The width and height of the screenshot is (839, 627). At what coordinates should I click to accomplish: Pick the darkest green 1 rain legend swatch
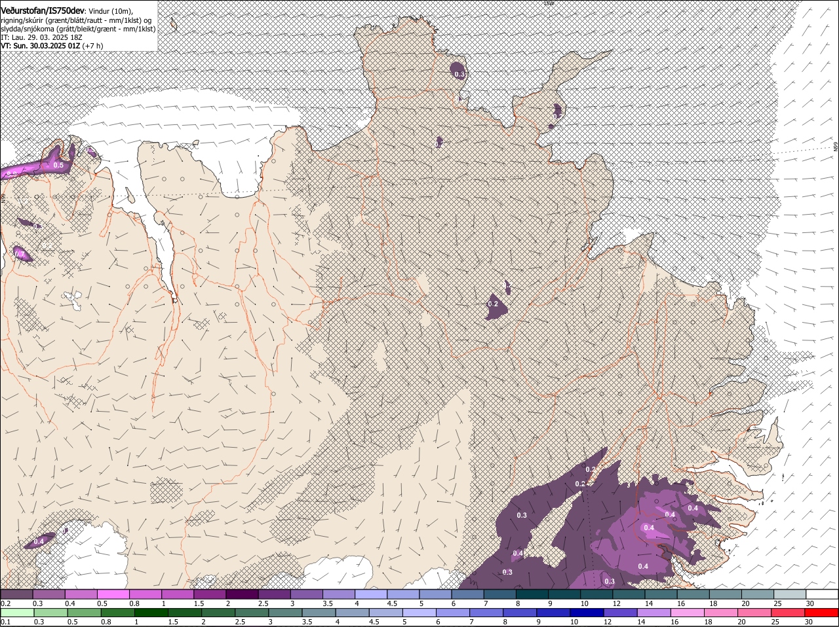click(x=151, y=613)
